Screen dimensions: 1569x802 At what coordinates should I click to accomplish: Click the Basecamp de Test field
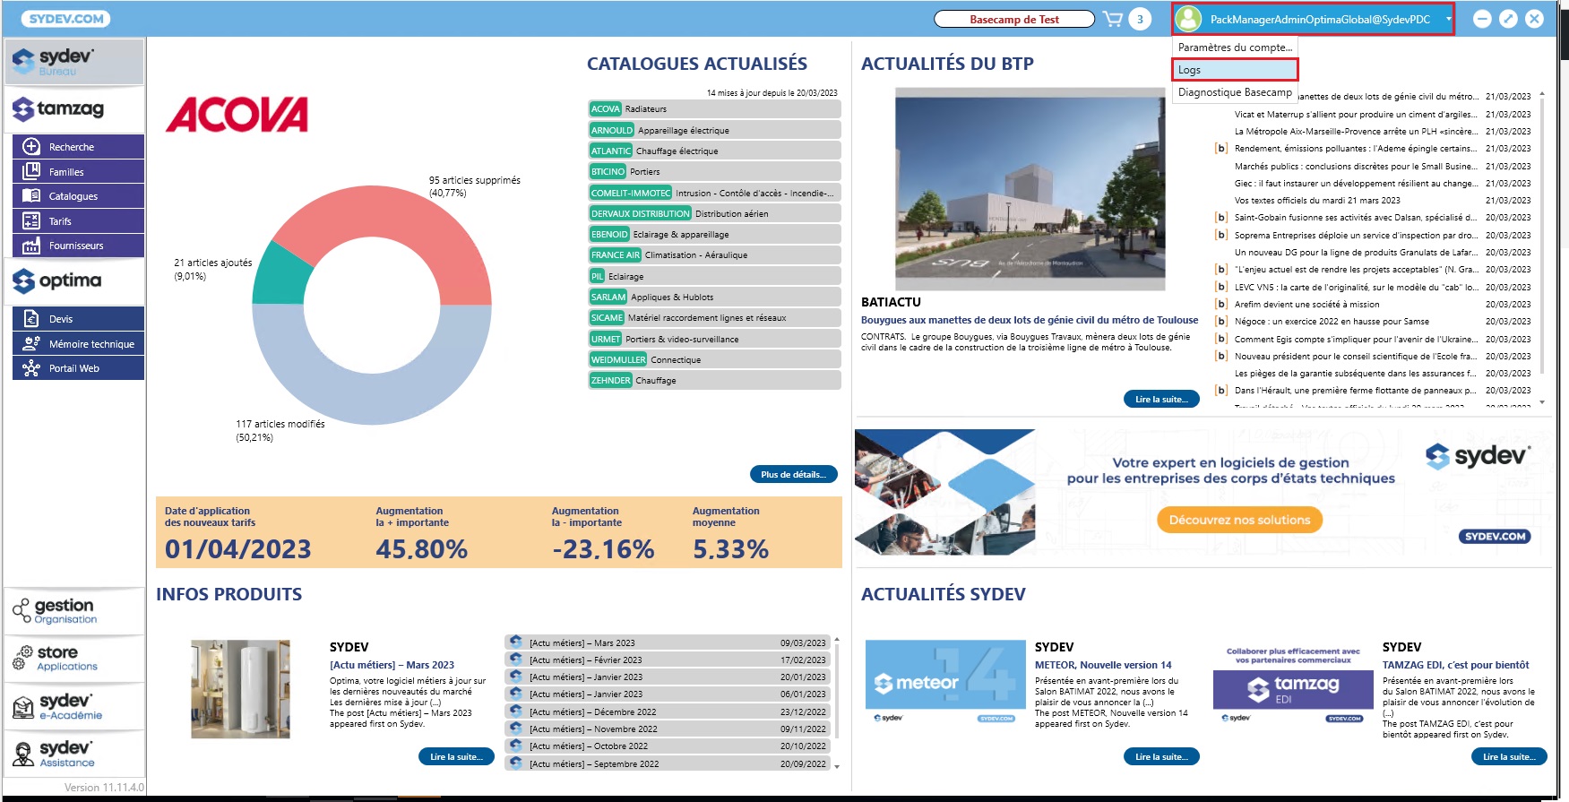pos(1014,19)
